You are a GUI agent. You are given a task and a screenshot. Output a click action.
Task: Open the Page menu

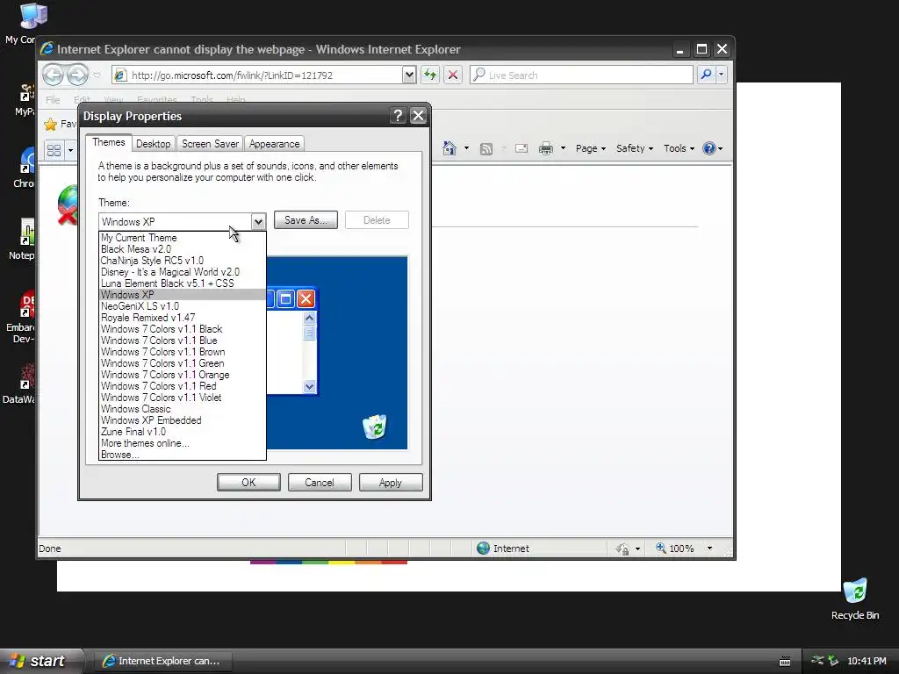[x=591, y=148]
